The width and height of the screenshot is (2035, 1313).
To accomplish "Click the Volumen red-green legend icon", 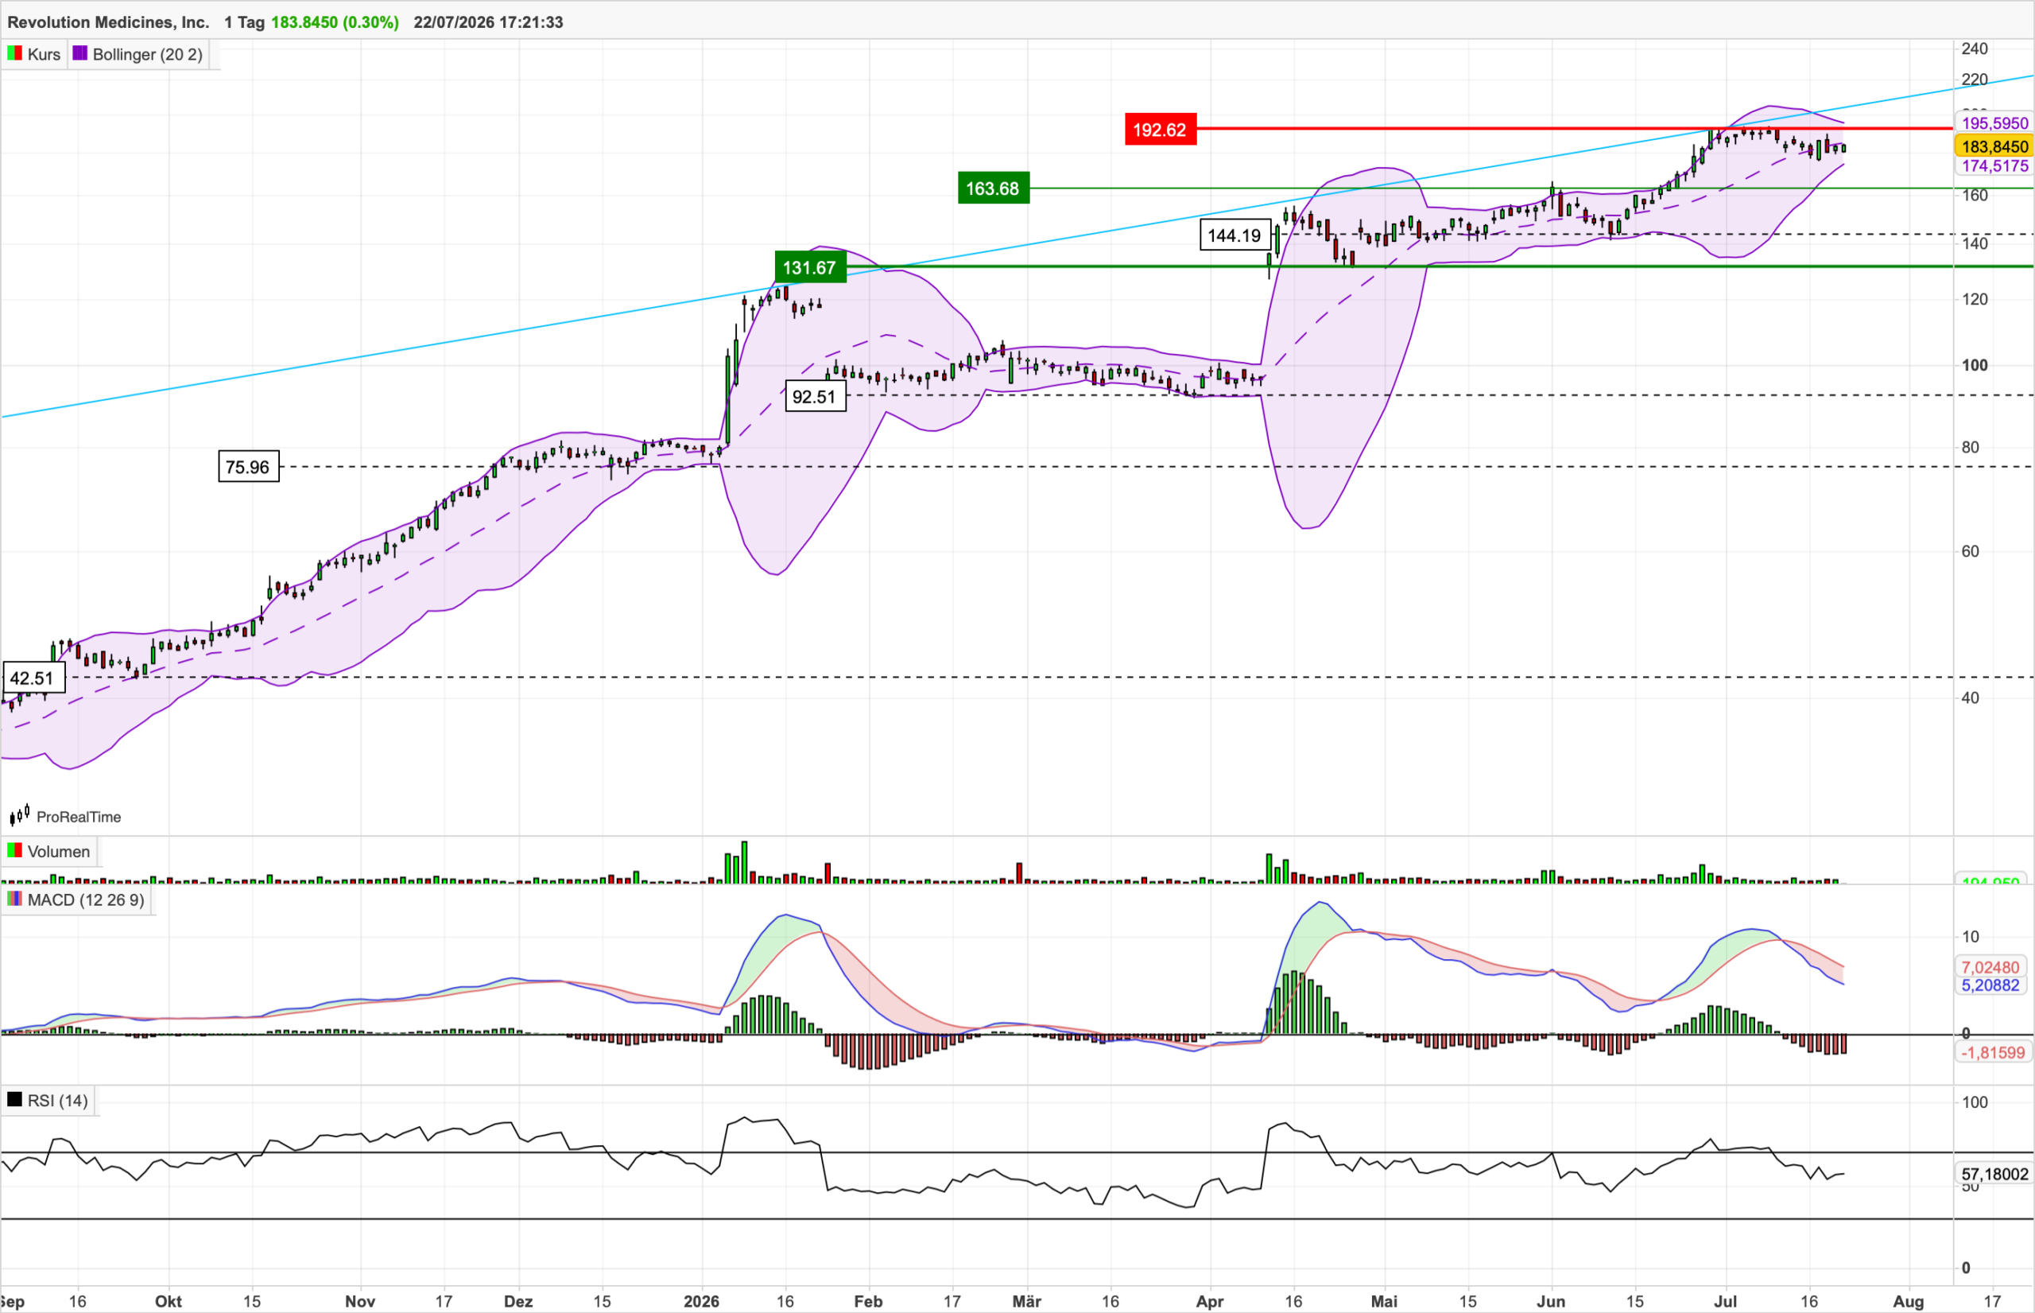I will coord(14,851).
